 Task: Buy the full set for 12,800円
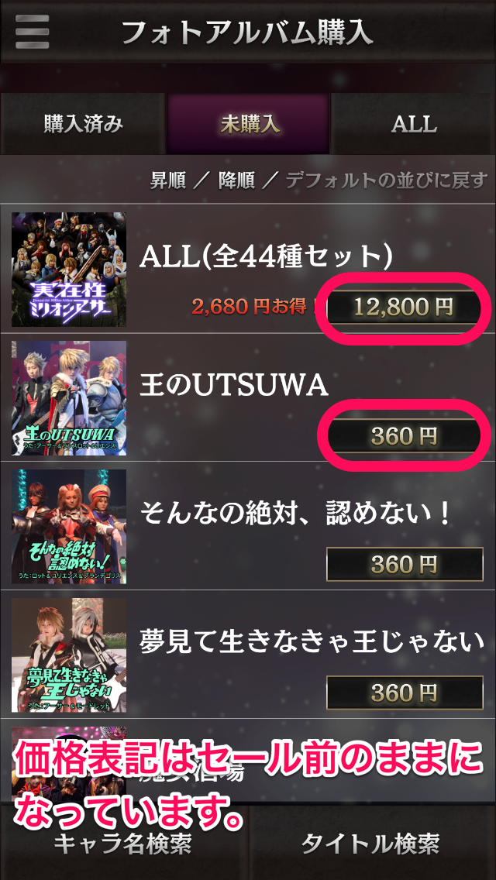click(405, 308)
